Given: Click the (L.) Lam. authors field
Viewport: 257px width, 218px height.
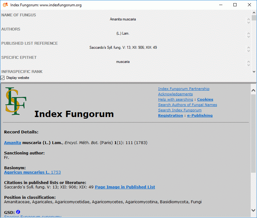Looking at the screenshot, I should (x=123, y=33).
